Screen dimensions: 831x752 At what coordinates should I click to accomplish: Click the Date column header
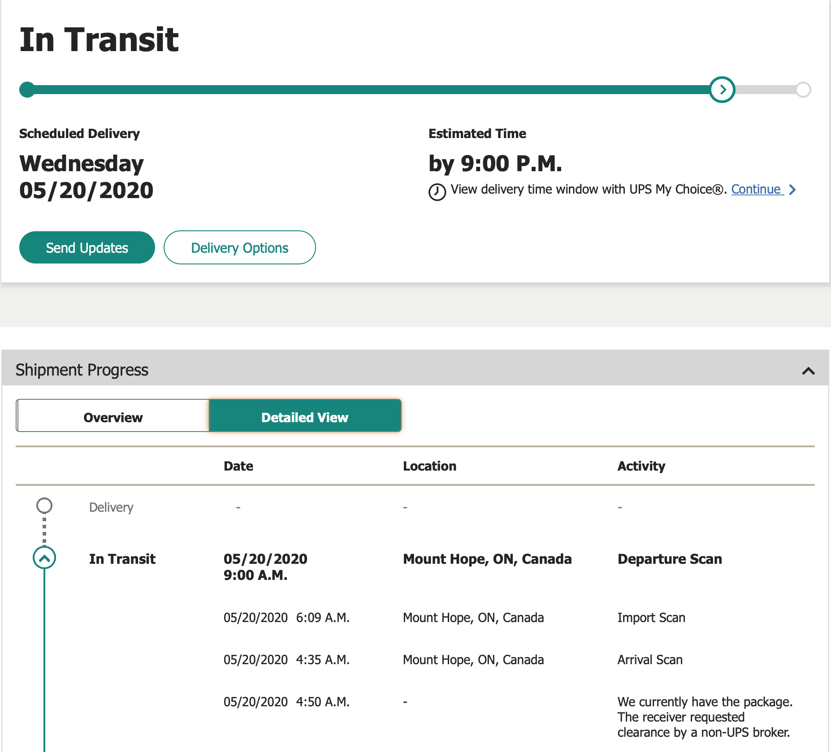(238, 466)
